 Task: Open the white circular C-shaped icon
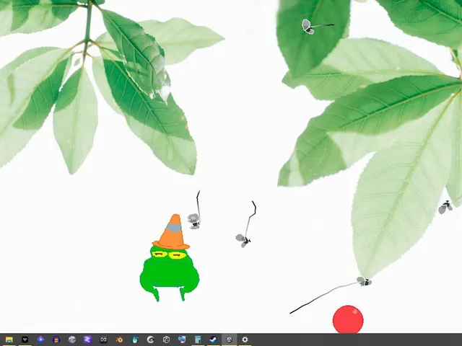pyautogui.click(x=151, y=340)
